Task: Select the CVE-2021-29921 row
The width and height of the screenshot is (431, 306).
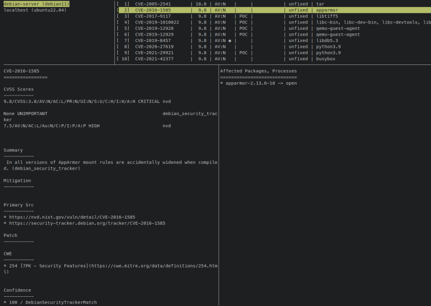Action: coord(274,52)
